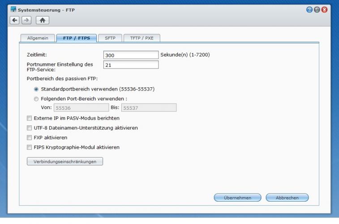Tick the FXP aktivieren checkbox

click(x=30, y=138)
